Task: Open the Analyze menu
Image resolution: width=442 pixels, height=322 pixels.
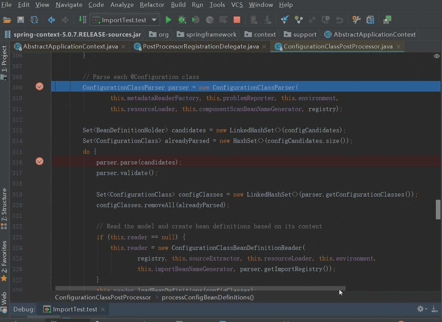Action: click(122, 5)
